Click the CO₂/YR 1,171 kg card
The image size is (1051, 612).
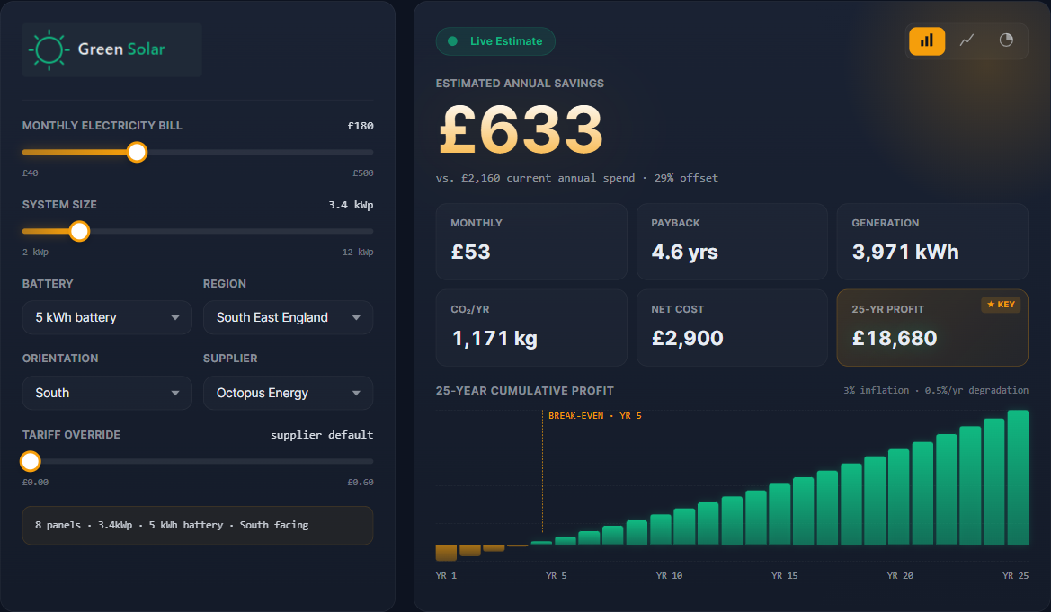531,328
